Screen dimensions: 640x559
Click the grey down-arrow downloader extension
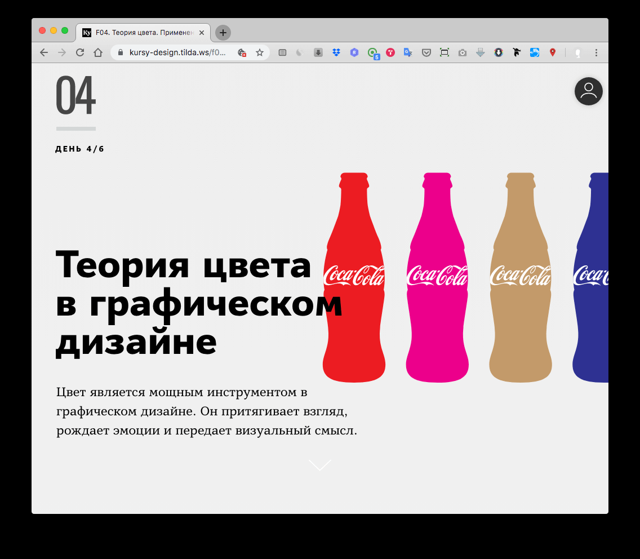[x=481, y=52]
